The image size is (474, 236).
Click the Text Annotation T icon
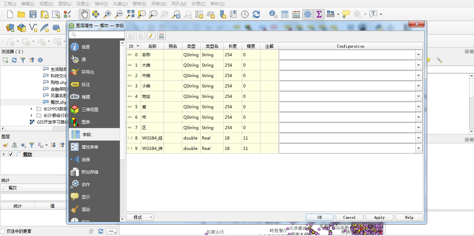click(x=373, y=14)
